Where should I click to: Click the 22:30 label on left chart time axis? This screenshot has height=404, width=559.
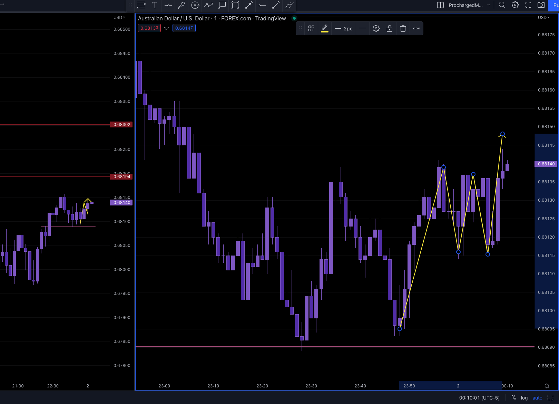tap(53, 386)
